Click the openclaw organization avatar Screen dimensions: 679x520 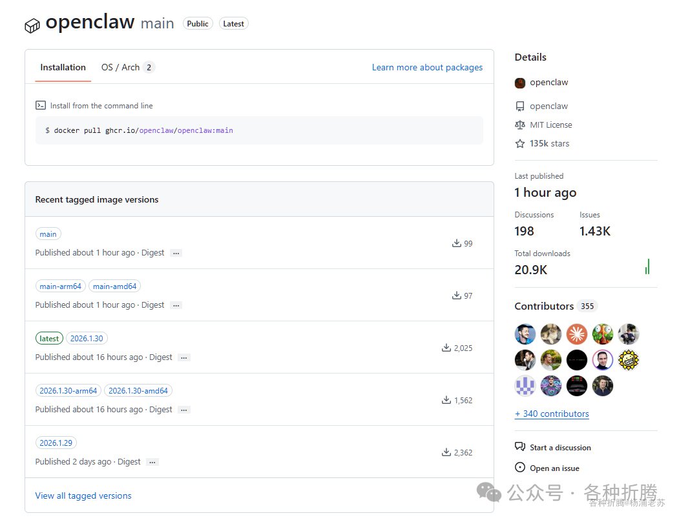click(520, 83)
